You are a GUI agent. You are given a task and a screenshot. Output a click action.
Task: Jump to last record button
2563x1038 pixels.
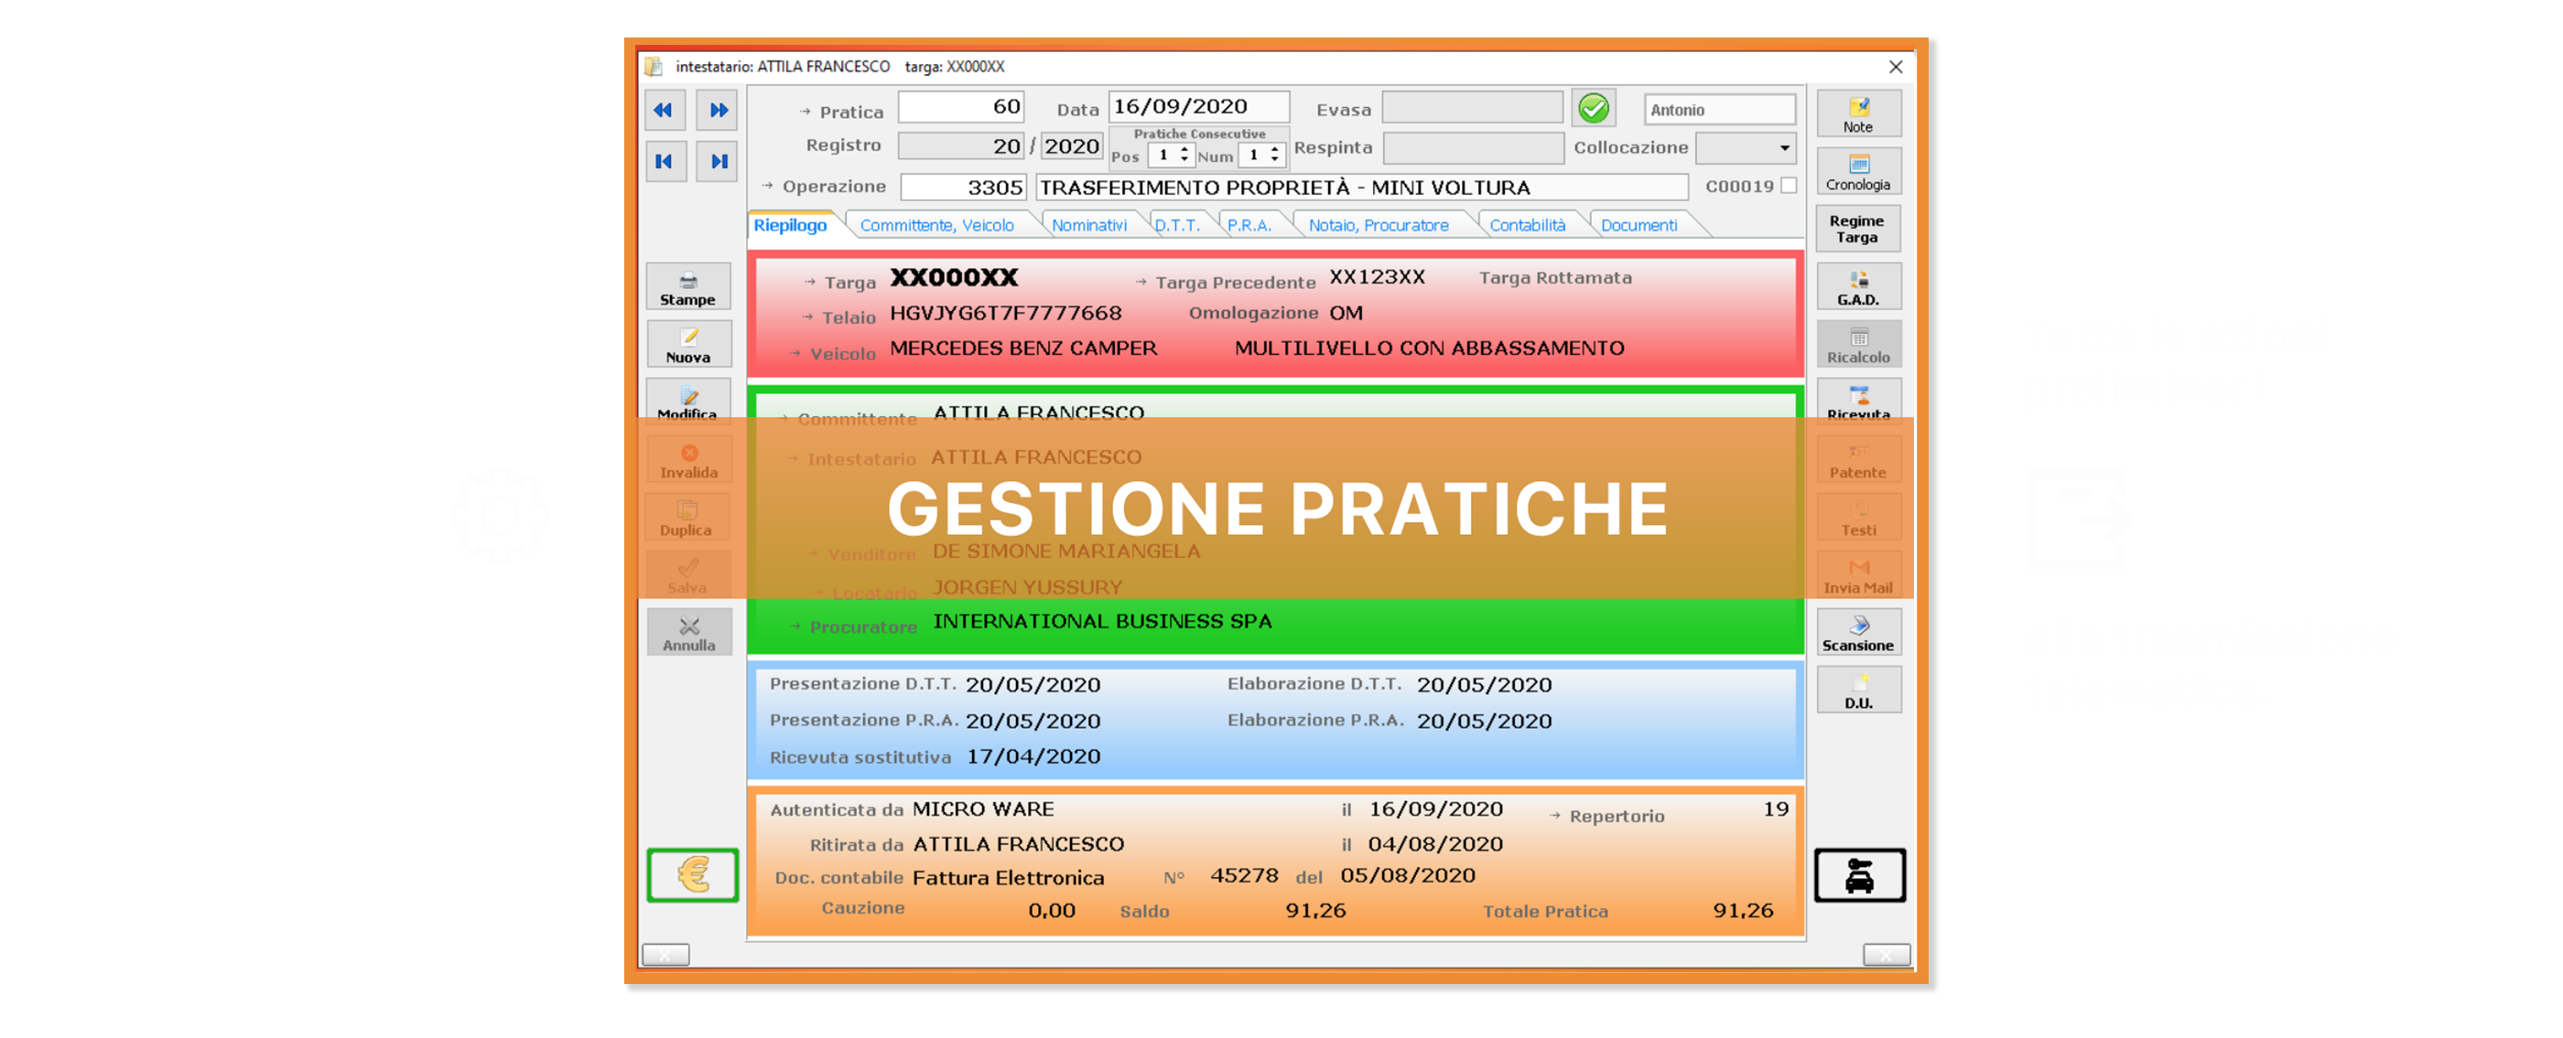tap(718, 161)
